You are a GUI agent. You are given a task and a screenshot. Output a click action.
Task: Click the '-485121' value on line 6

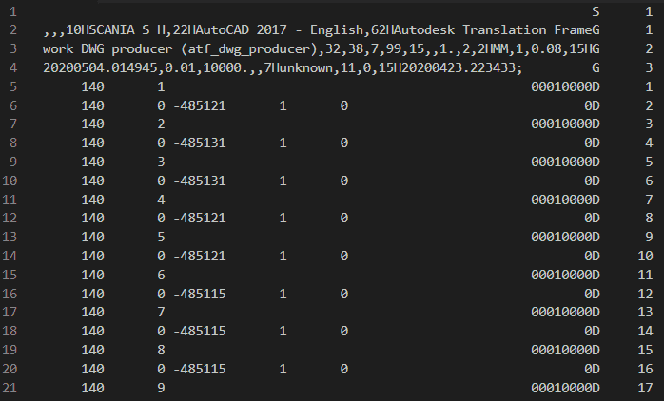[x=200, y=105]
